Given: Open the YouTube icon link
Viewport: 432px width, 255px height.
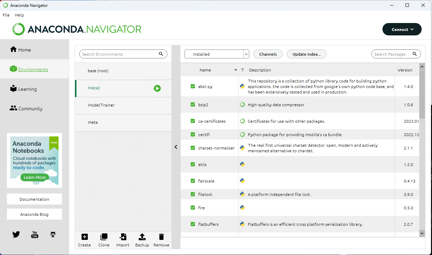Looking at the screenshot, I should click(x=35, y=235).
